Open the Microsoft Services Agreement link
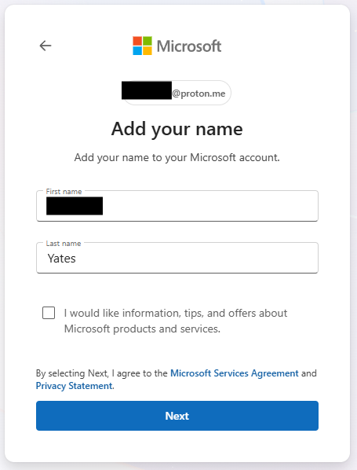The width and height of the screenshot is (357, 470). coord(235,373)
